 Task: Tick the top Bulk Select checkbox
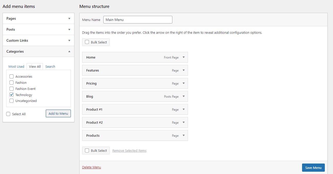click(x=87, y=42)
